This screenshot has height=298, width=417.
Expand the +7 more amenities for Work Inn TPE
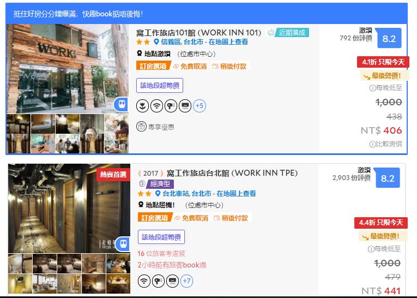pyautogui.click(x=186, y=281)
